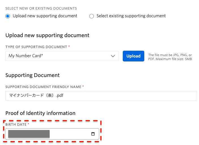
Task: Open the Type of Supporting Document dropdown
Action: coord(62,56)
